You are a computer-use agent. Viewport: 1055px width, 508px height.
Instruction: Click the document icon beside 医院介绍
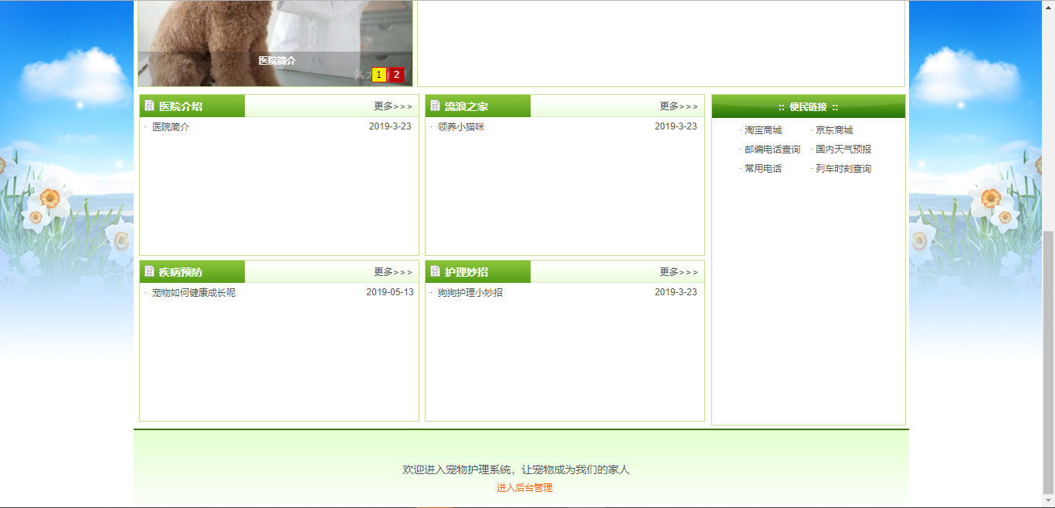point(150,106)
